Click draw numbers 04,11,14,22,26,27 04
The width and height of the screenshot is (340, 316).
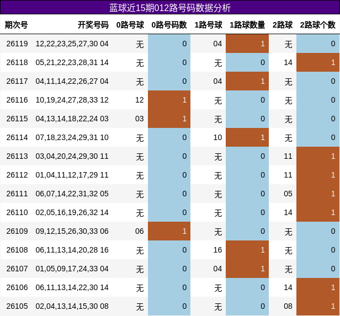[x=72, y=81]
